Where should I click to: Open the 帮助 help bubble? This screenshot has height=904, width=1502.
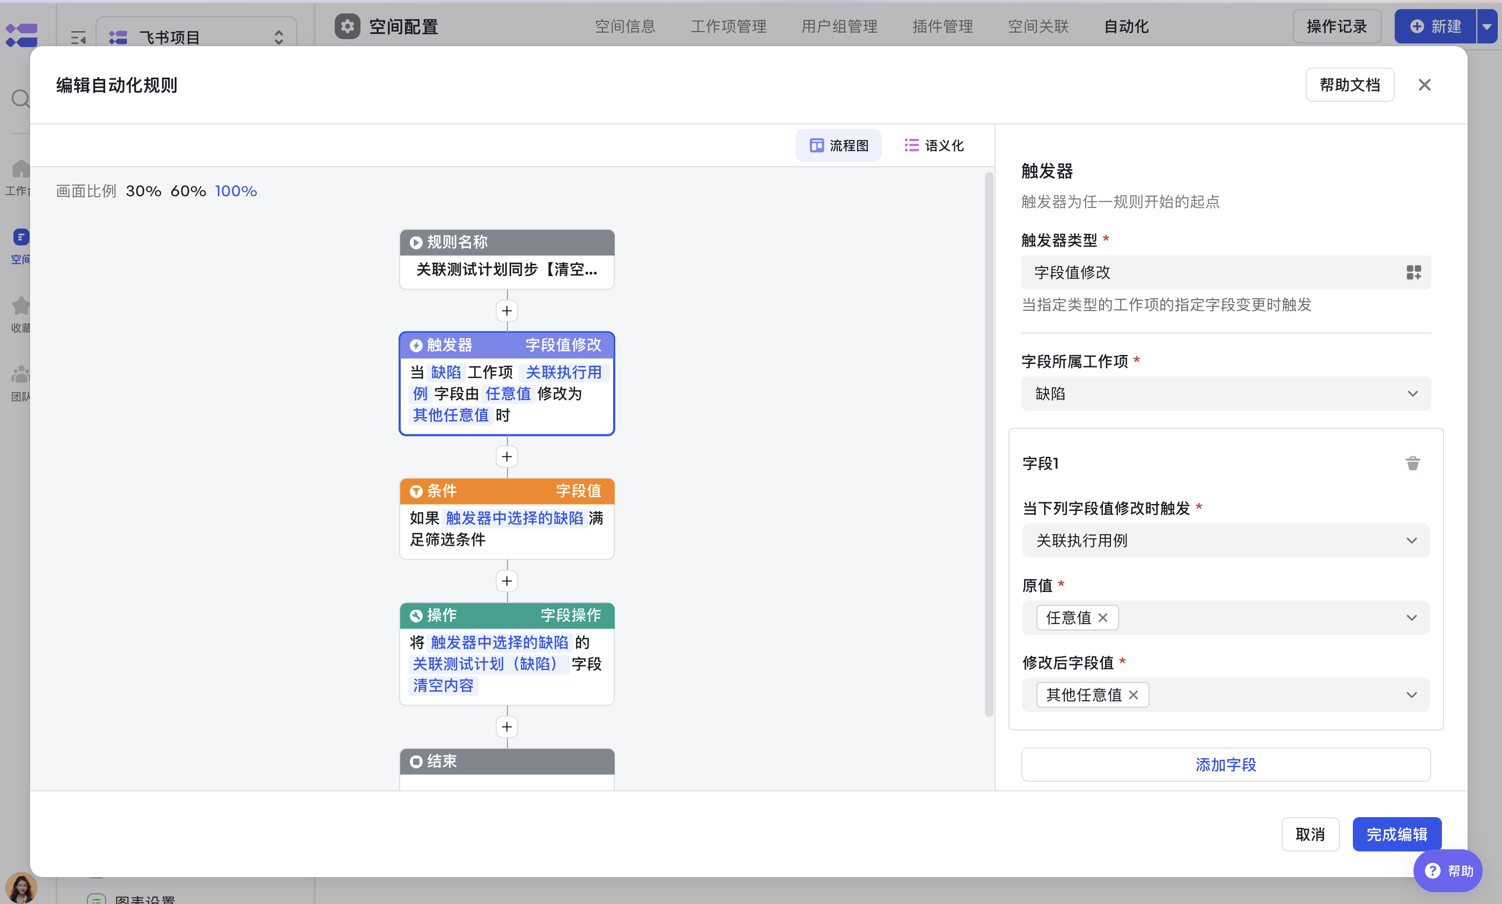1448,871
